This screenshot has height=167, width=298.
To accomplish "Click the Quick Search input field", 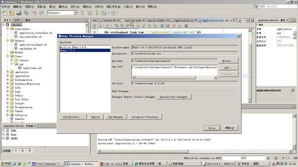I will (x=278, y=6).
